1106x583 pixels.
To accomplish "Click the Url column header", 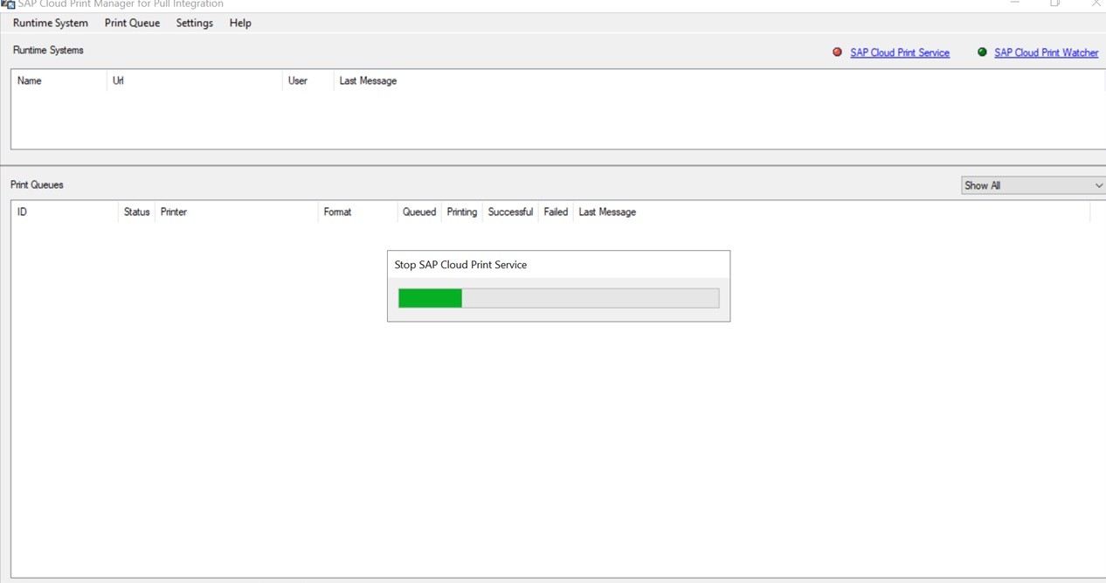I will click(195, 80).
